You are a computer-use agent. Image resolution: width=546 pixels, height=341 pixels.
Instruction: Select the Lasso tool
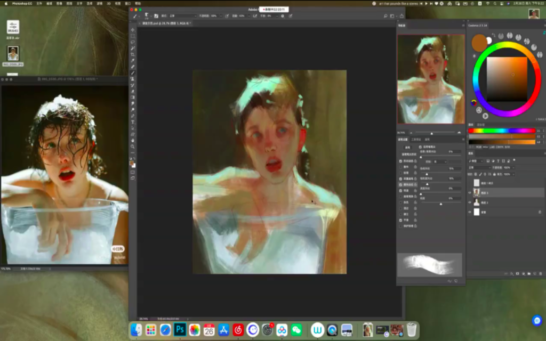click(x=133, y=42)
